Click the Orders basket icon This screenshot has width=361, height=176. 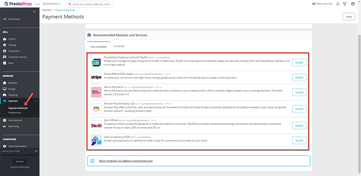[5, 39]
